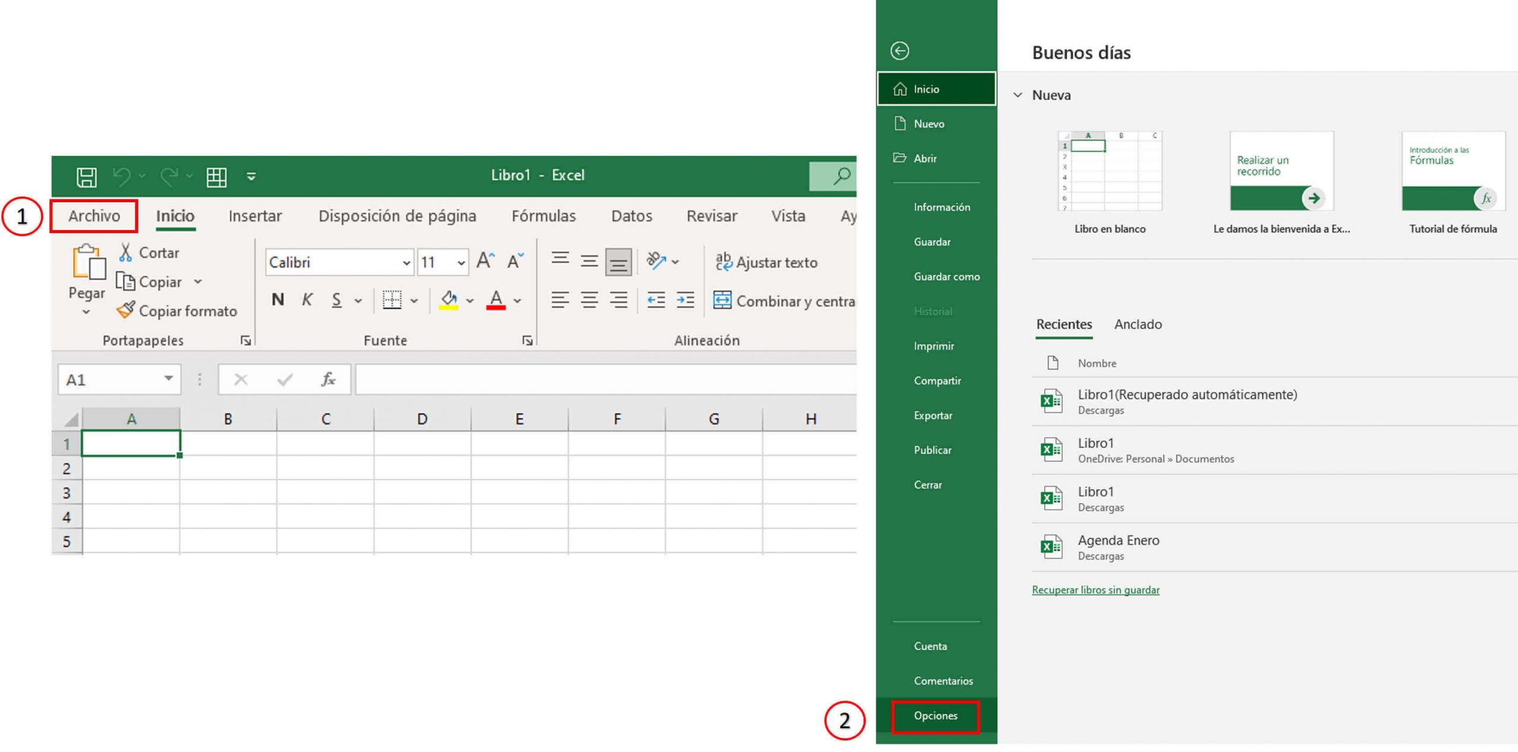Open Opciones from the sidebar

(x=937, y=715)
